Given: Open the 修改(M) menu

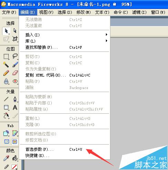Looking at the screenshot, I should click(83, 12).
